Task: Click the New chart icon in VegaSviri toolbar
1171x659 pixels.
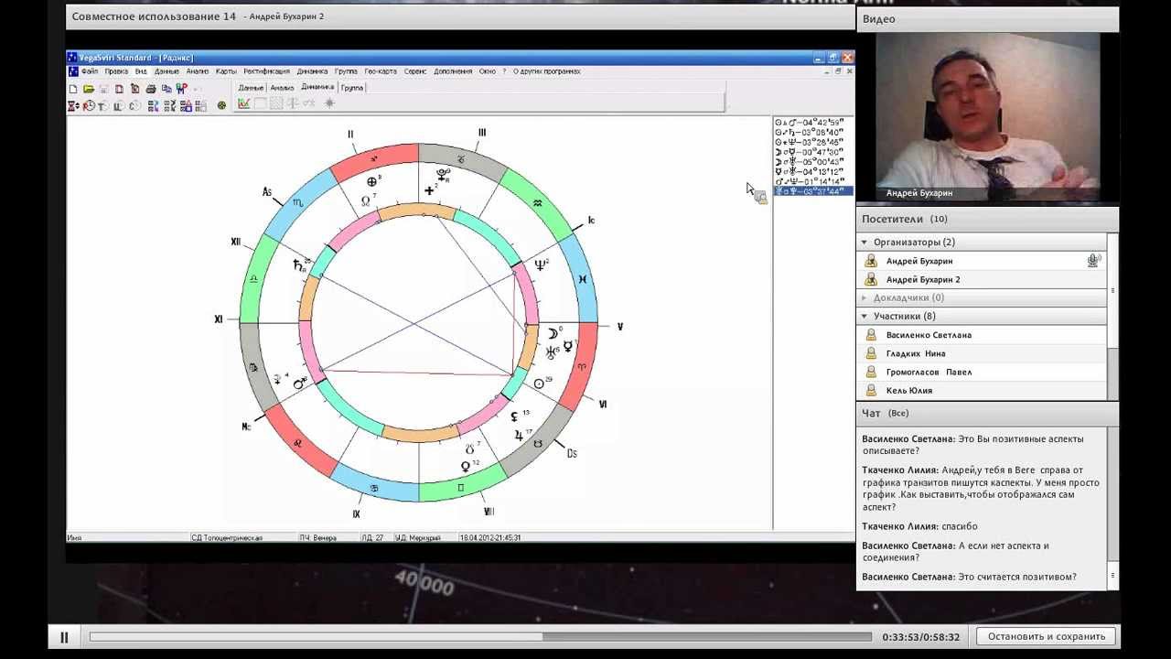Action: pyautogui.click(x=73, y=89)
